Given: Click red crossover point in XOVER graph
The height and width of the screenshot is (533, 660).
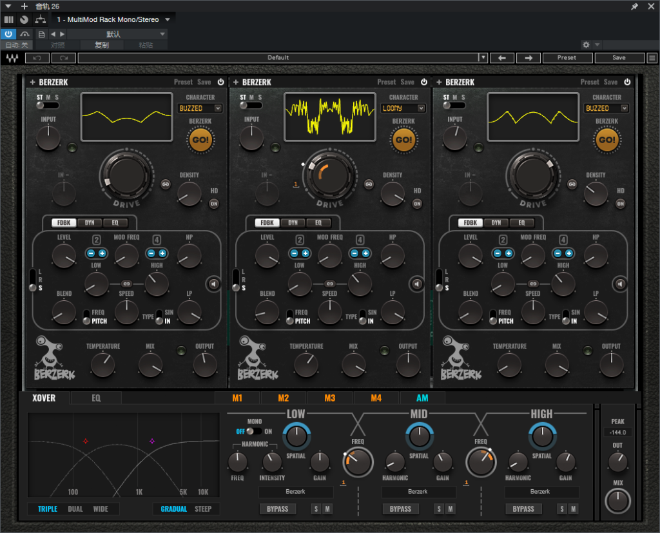Looking at the screenshot, I should [x=86, y=441].
